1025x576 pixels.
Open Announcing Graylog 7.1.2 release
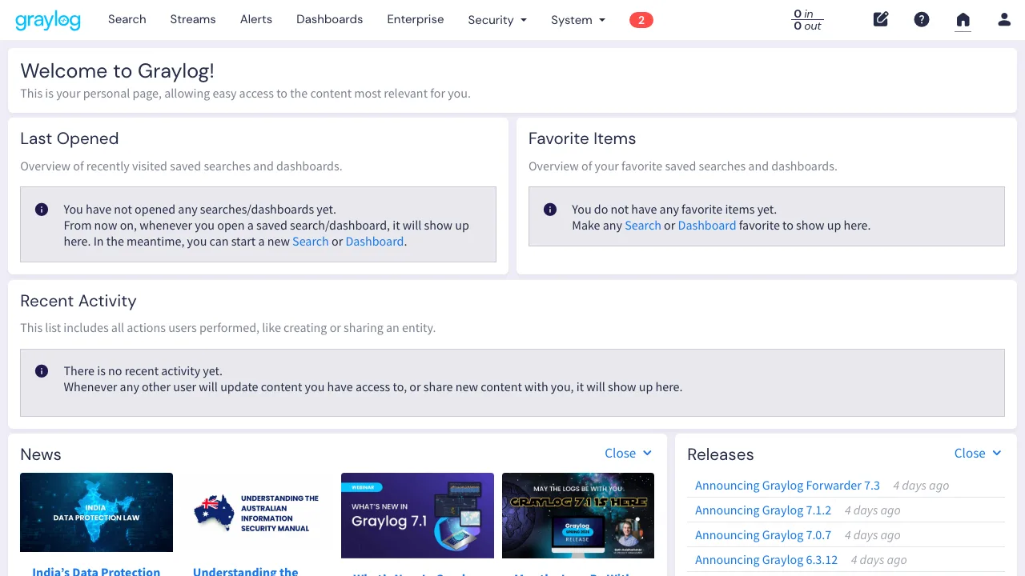pyautogui.click(x=763, y=510)
